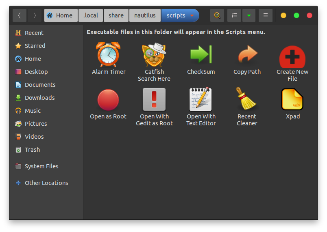The image size is (327, 232).
Task: Open Trash in the sidebar
Action: (x=46, y=150)
